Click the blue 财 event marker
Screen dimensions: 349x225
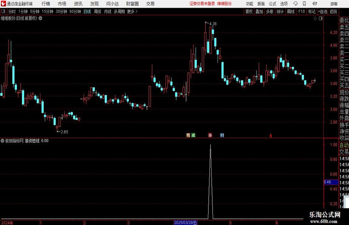(x=222, y=135)
